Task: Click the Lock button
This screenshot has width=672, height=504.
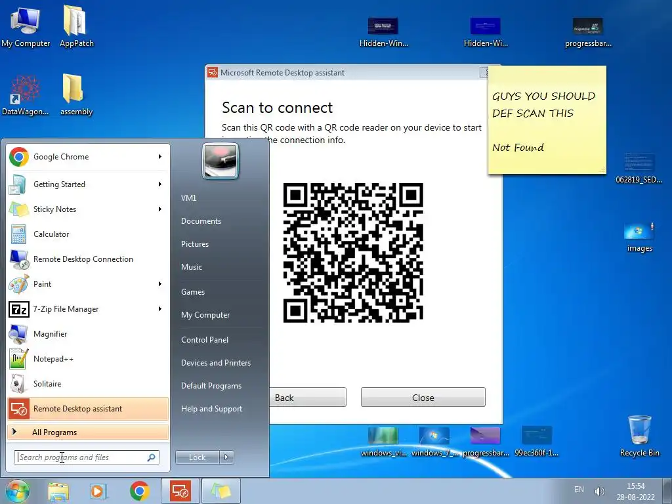Action: point(198,457)
